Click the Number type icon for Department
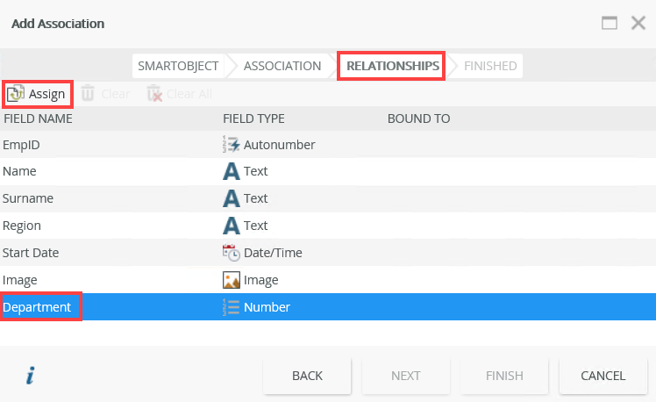Screen dimensions: 656x402 click(x=232, y=307)
